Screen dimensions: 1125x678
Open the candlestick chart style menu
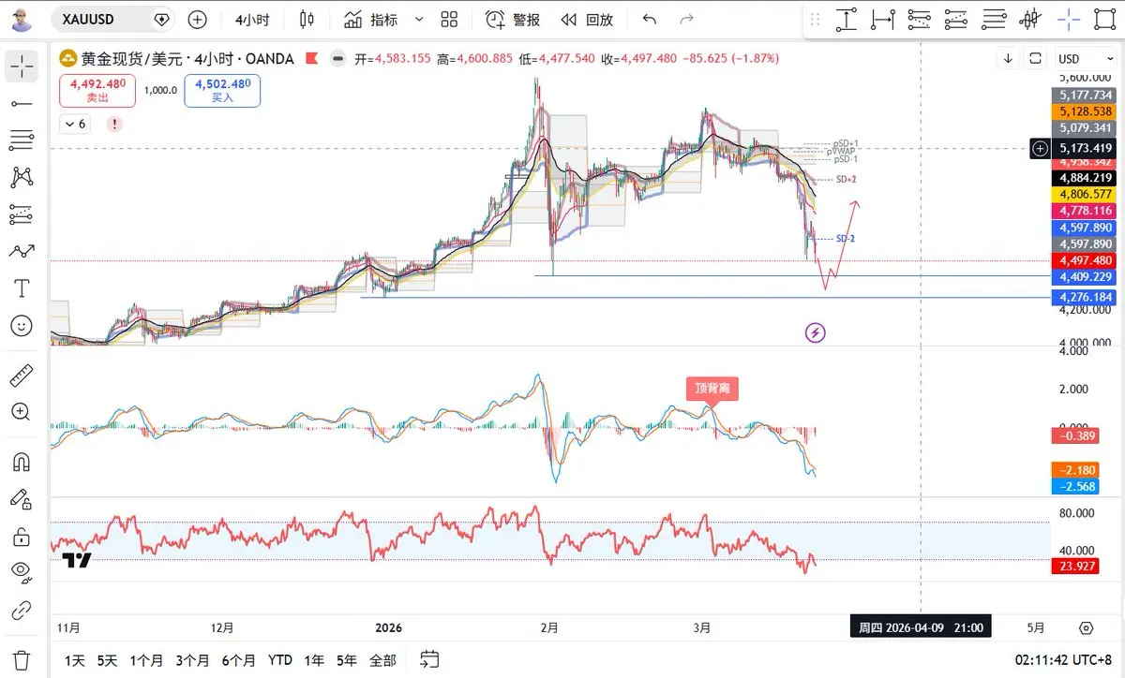tap(307, 19)
